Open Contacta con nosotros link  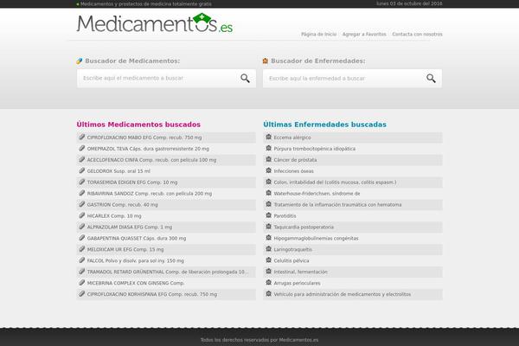coord(417,34)
